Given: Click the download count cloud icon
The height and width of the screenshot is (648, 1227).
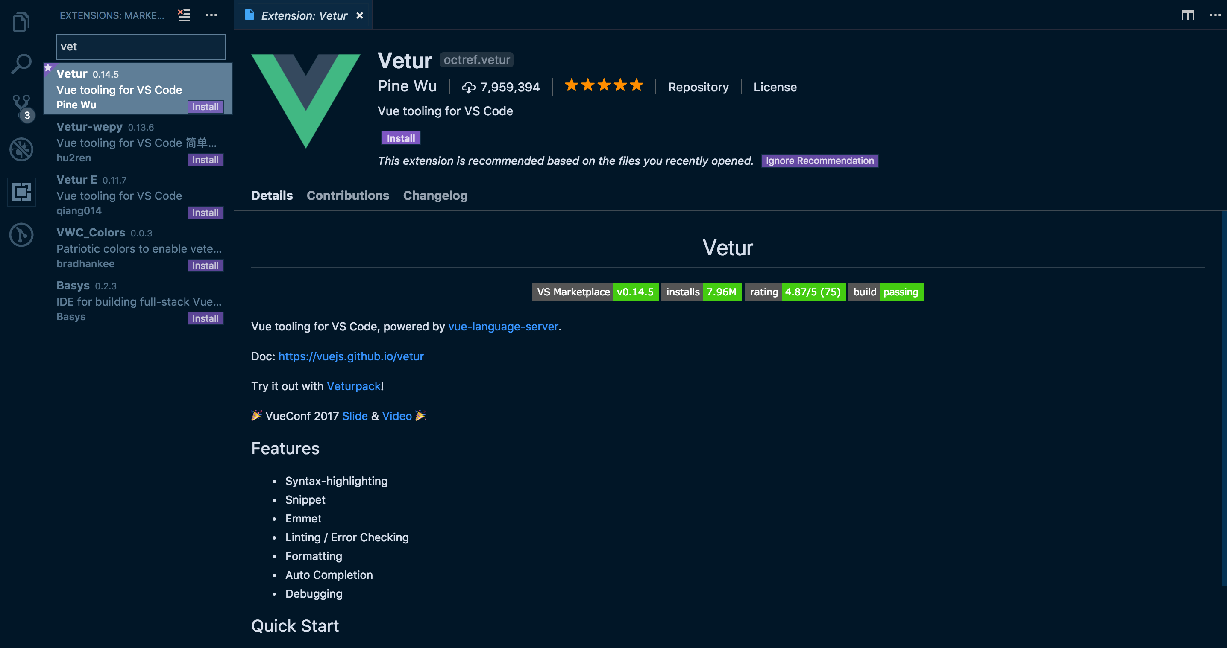Looking at the screenshot, I should 468,88.
